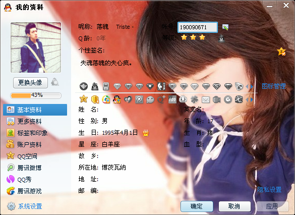Click the video camera icon
295x215 pixels.
216,99
